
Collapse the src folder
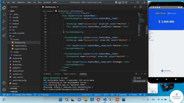pos(14,36)
